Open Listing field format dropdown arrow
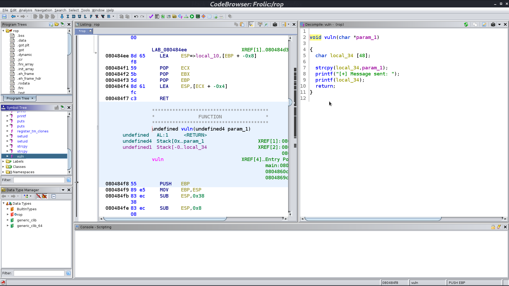The image size is (509, 286). 289,24
